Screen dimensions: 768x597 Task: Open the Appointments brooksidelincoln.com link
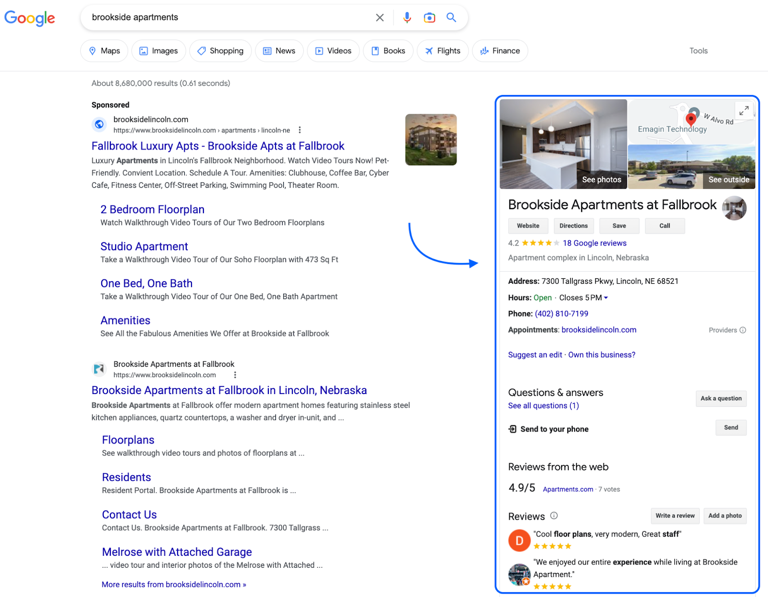coord(599,330)
